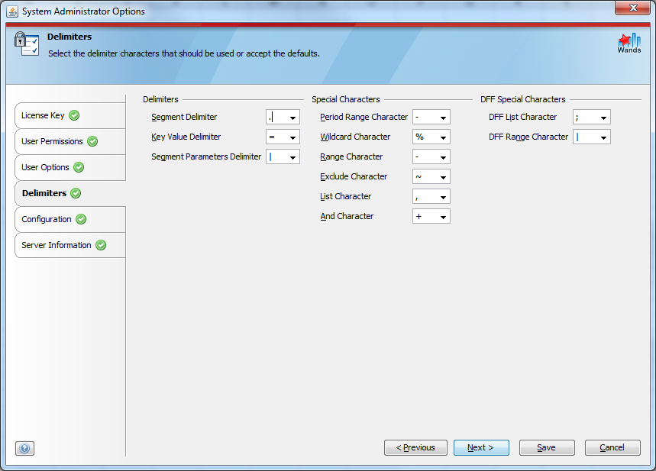Cancel the System Administrator Options dialog
This screenshot has height=471, width=656.
612,447
